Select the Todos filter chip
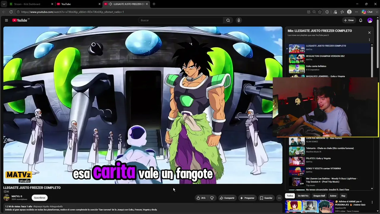This screenshot has width=380, height=214. (x=290, y=196)
